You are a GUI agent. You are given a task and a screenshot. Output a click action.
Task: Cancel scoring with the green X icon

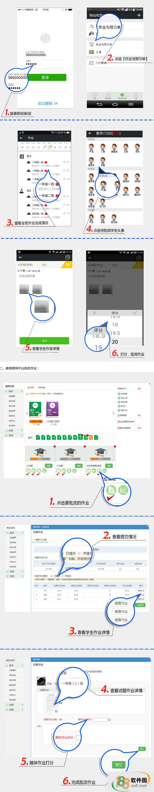pyautogui.click(x=94, y=313)
